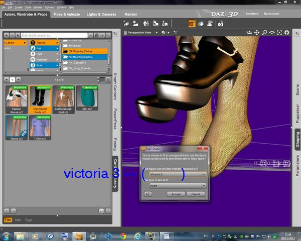
Task: Switch to Pose & Animate tab
Action: [67, 15]
